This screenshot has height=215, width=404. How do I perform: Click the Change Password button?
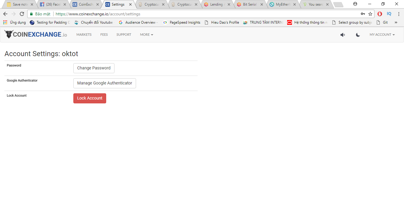[94, 68]
